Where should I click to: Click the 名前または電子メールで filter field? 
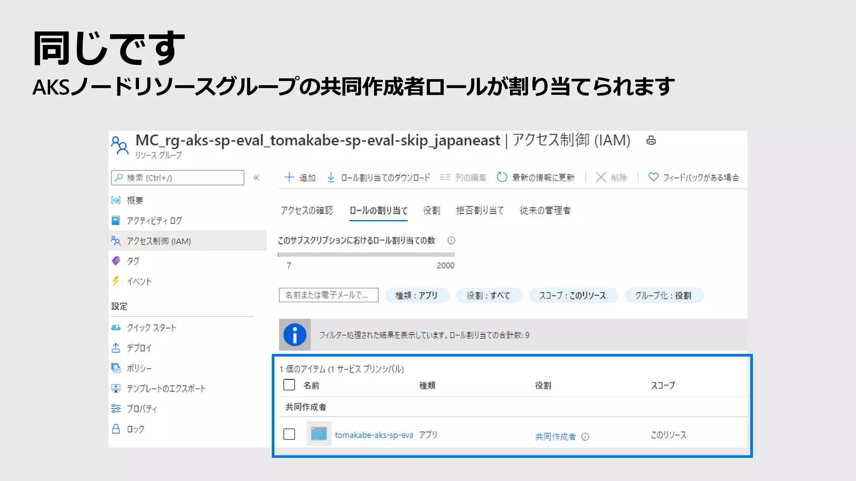point(329,295)
